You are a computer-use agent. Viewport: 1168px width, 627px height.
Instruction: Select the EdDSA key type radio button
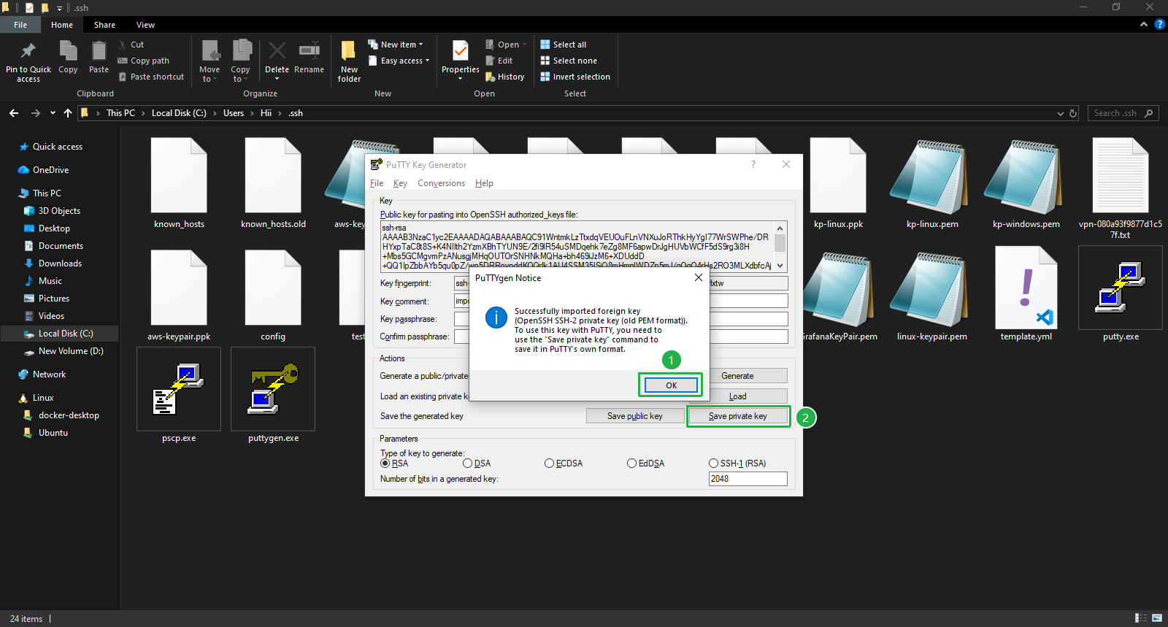coord(631,463)
